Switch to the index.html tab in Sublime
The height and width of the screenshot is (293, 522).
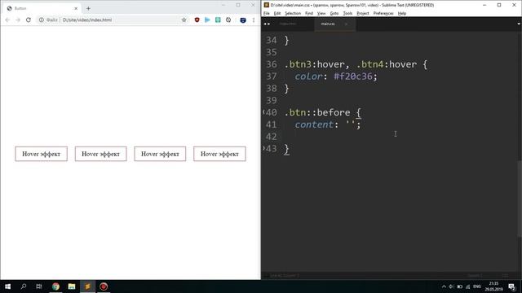pos(288,24)
